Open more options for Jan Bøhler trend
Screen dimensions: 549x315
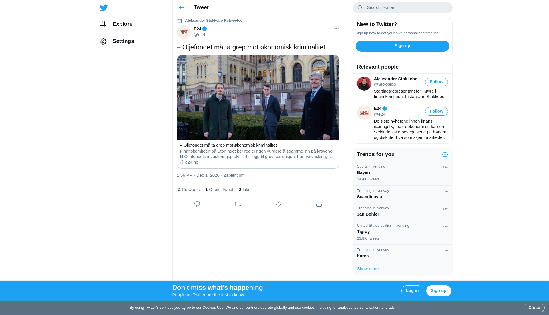pyautogui.click(x=445, y=209)
